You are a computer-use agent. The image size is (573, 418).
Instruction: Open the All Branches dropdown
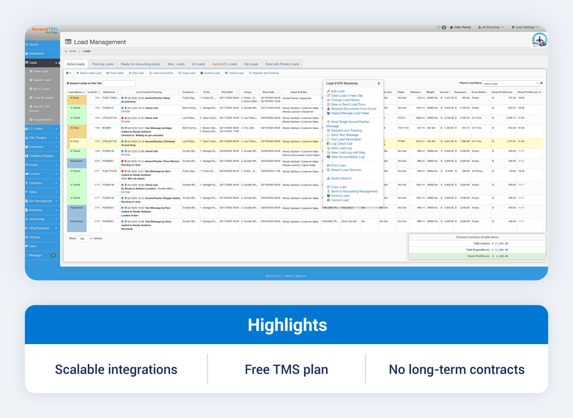(491, 27)
